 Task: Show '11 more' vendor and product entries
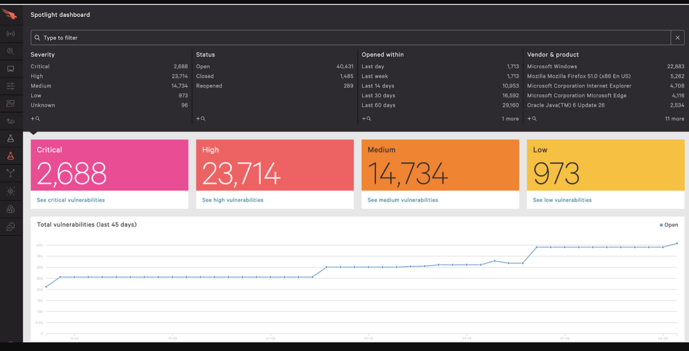(x=674, y=119)
